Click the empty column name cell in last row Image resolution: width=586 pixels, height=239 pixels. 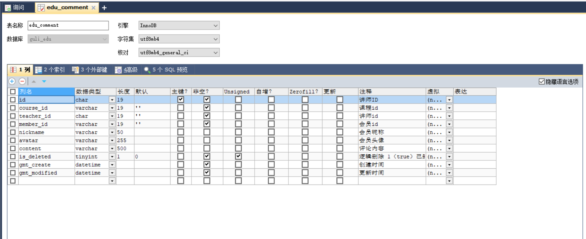click(46, 181)
